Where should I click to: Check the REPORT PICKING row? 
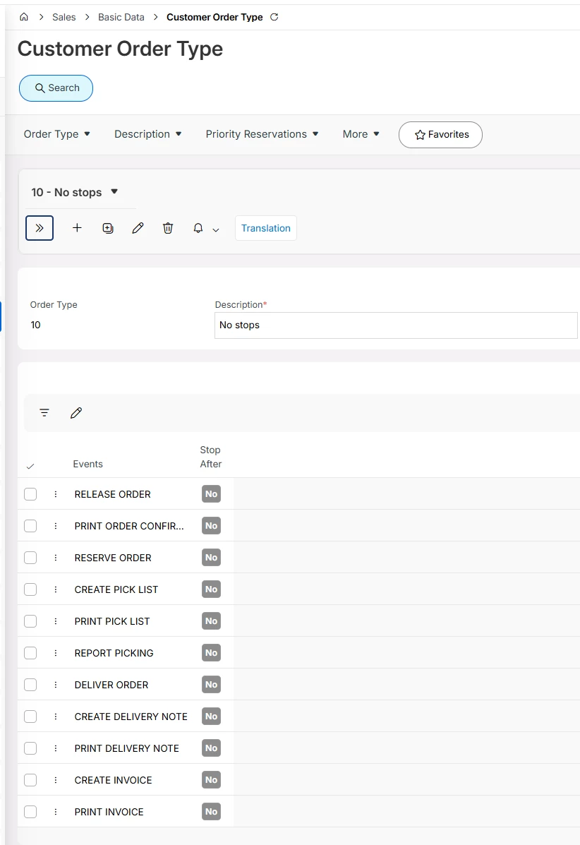tap(31, 653)
